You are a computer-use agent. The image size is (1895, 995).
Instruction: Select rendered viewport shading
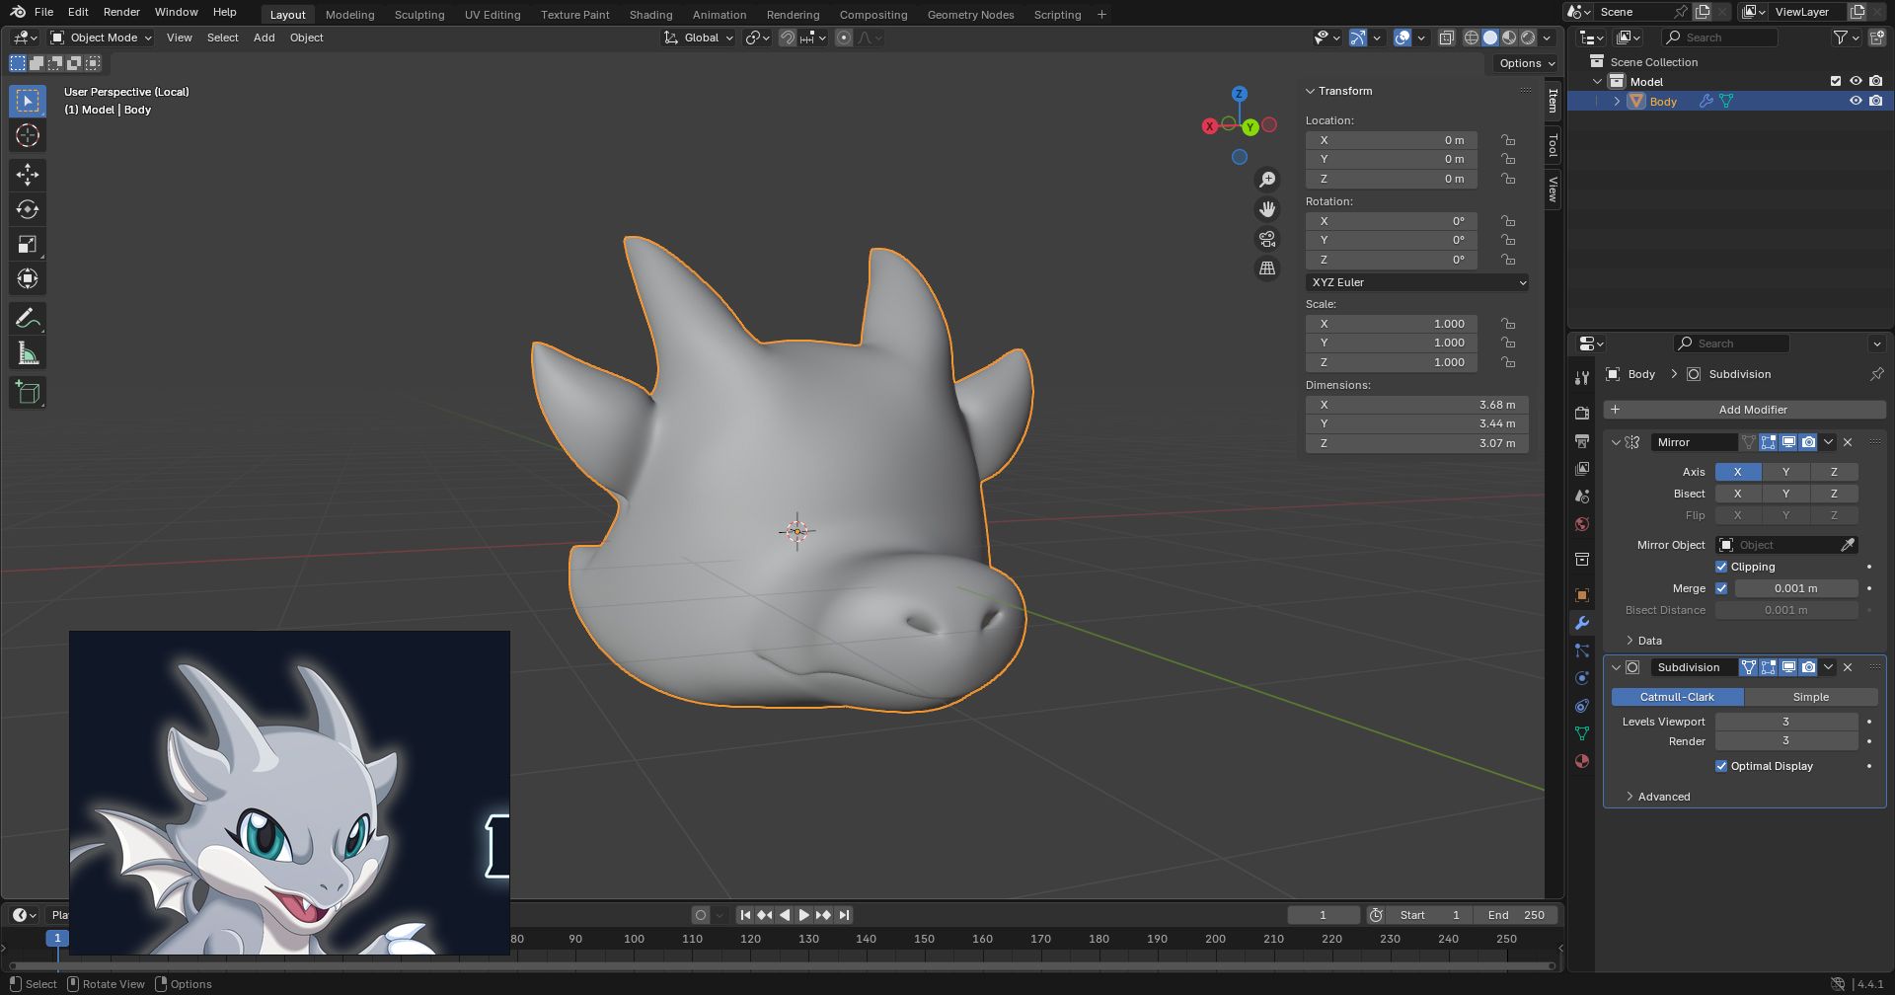(x=1528, y=38)
